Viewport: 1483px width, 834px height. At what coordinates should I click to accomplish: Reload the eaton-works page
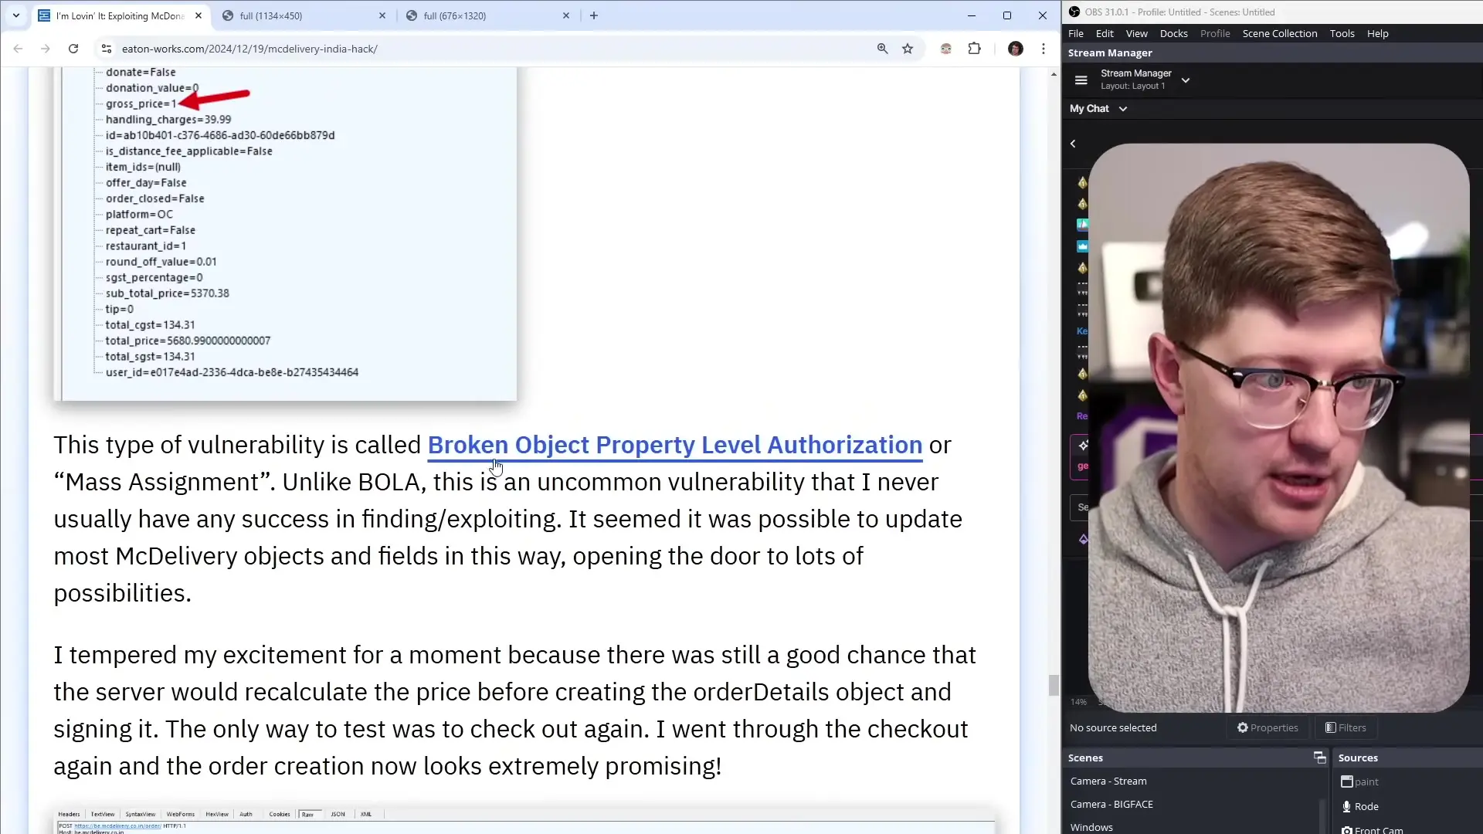pos(73,49)
